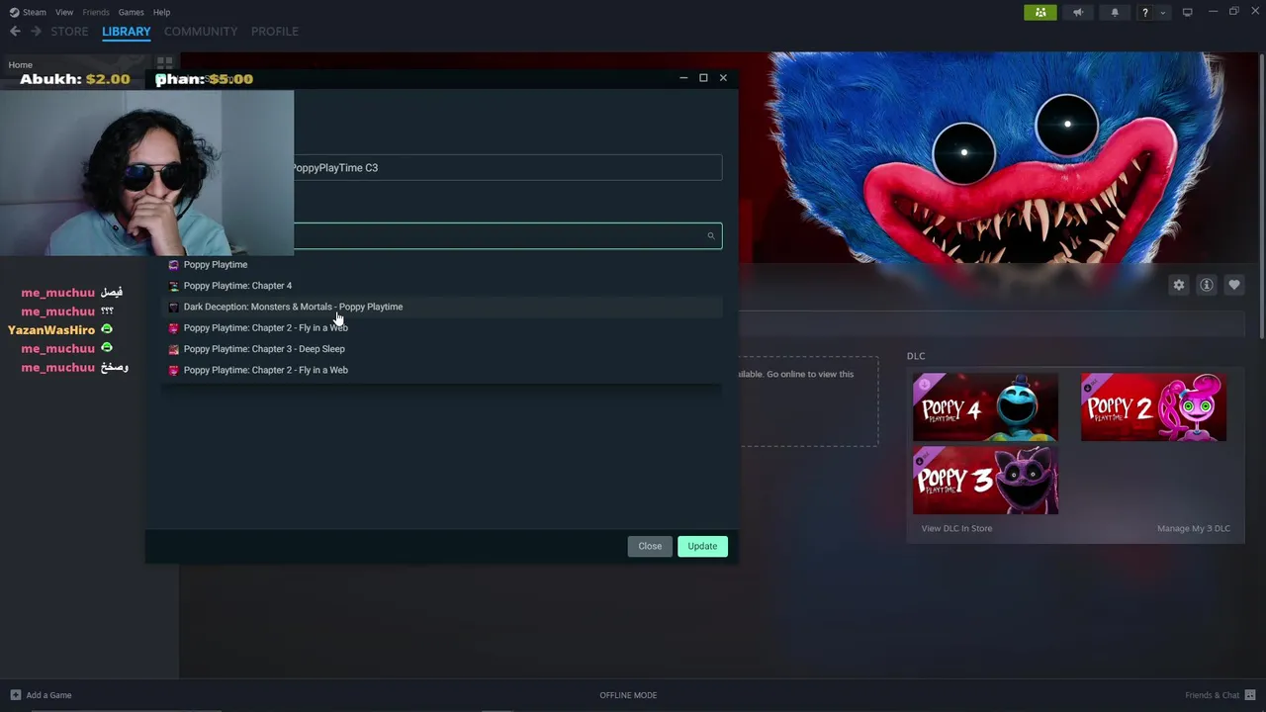The image size is (1266, 712).
Task: Switch to the STORE tab
Action: point(69,32)
